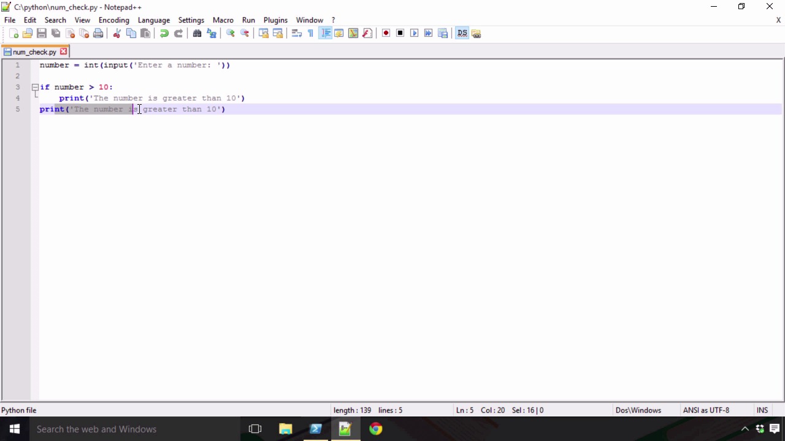Paste from clipboard toolbar icon
The height and width of the screenshot is (441, 785).
(x=145, y=33)
